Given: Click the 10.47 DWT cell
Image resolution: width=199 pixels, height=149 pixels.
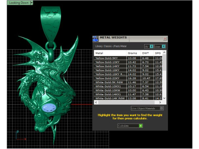Looking at the screenshot, I should (147, 78).
